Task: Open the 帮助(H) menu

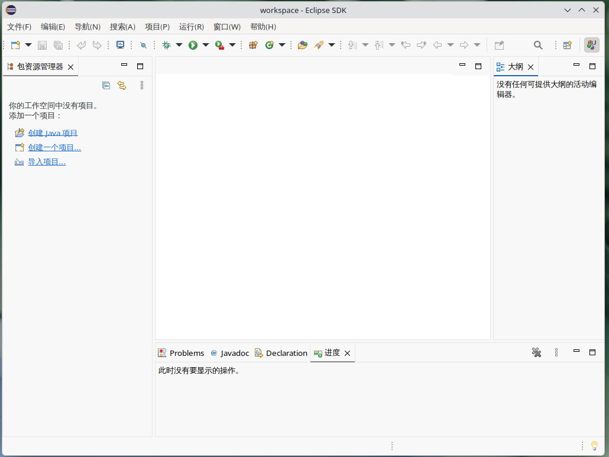Action: pyautogui.click(x=263, y=27)
